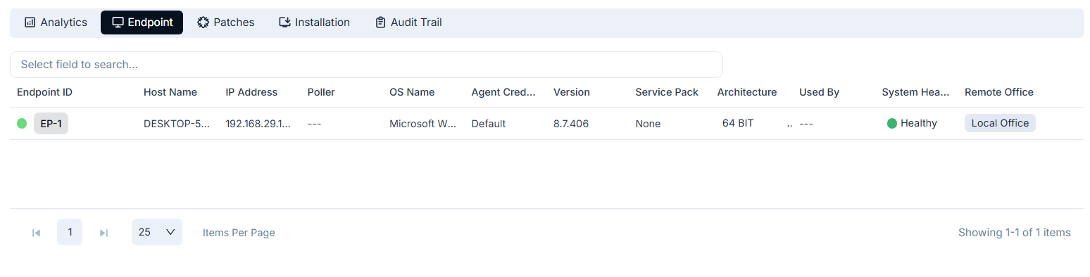Switch to the Analytics tab
The width and height of the screenshot is (1090, 277).
point(56,22)
